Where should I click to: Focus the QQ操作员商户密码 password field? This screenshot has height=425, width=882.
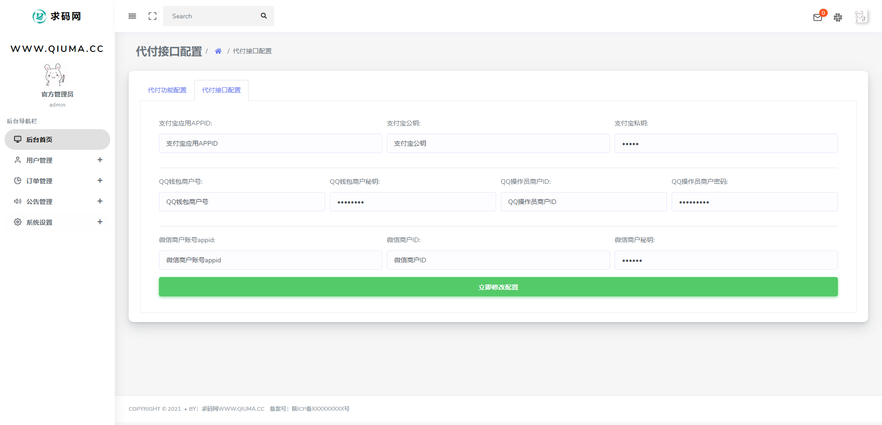[x=755, y=202]
